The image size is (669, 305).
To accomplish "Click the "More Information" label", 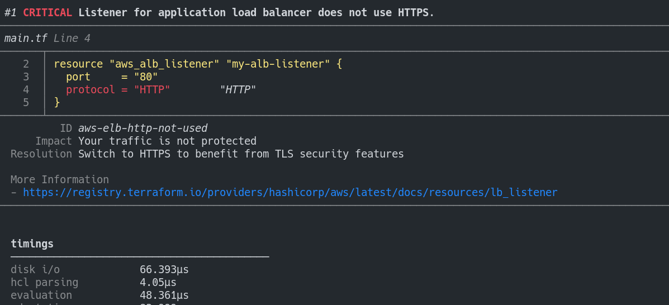I will pyautogui.click(x=60, y=180).
